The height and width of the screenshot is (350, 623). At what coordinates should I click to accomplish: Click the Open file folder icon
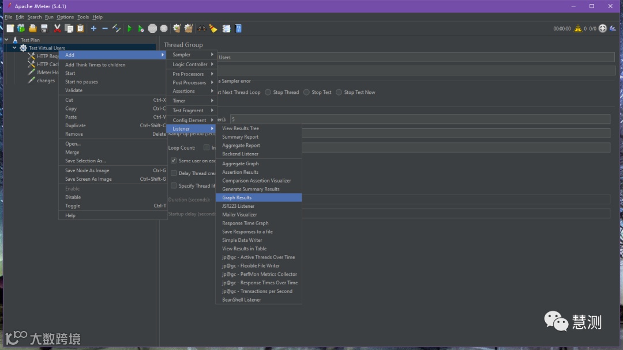coord(32,28)
